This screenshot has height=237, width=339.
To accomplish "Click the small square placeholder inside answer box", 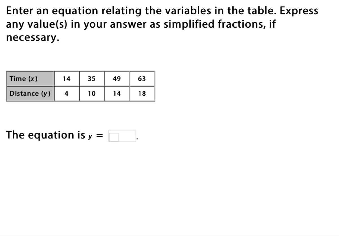I will click(x=114, y=137).
